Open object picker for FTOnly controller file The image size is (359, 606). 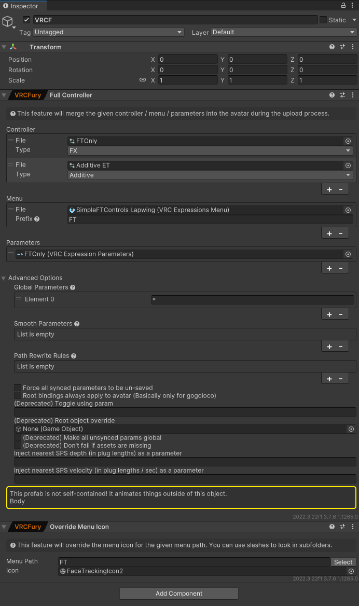click(348, 141)
